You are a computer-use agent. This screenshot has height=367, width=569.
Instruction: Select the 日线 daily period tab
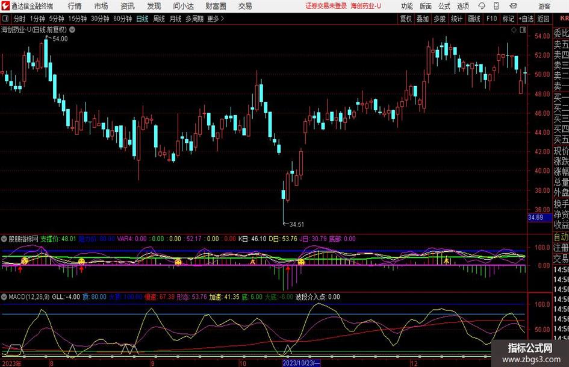pos(142,19)
